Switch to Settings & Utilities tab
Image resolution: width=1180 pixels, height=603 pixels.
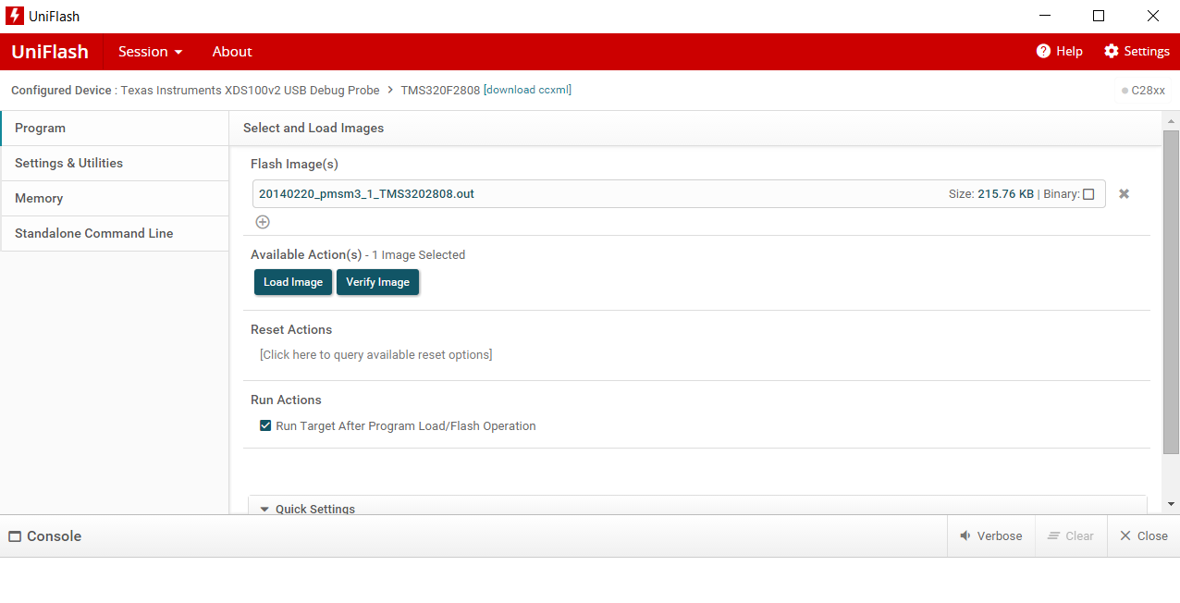click(115, 164)
